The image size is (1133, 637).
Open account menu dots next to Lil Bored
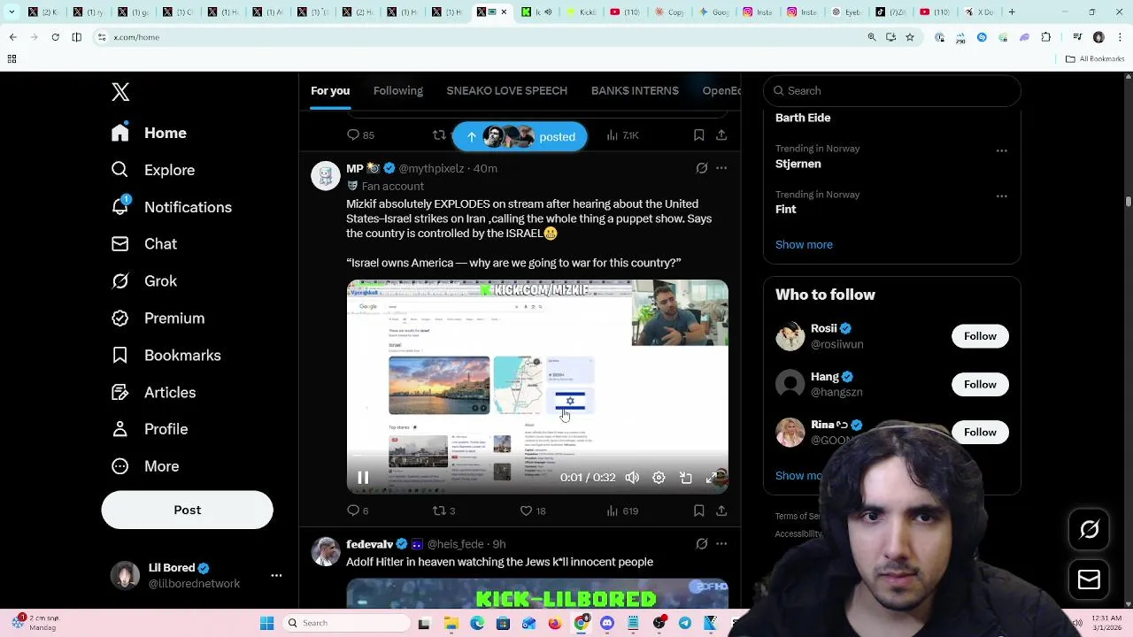tap(276, 575)
